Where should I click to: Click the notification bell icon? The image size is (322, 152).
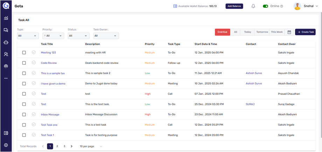tap(253, 6)
